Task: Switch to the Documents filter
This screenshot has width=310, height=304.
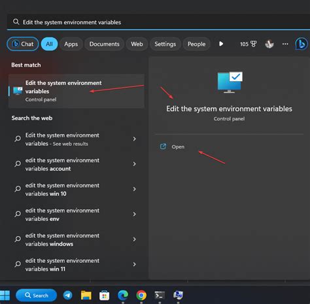Action: click(105, 44)
